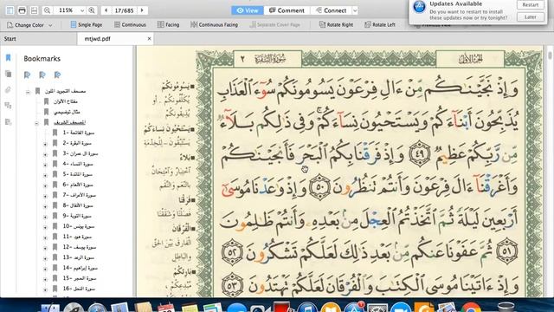Expand bookmark 13- سورة الرعد
The image size is (554, 312).
click(x=45, y=258)
